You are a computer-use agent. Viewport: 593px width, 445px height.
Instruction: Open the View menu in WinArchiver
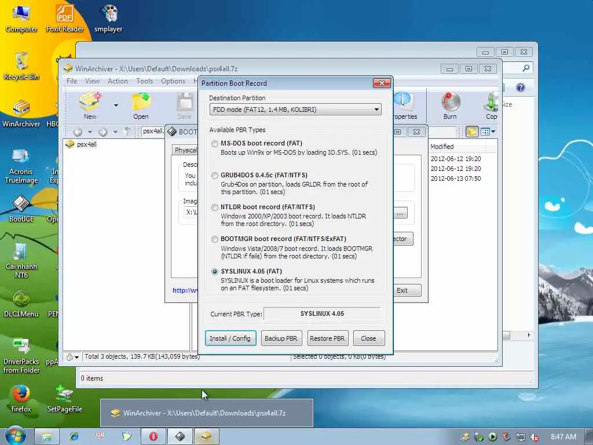click(92, 81)
